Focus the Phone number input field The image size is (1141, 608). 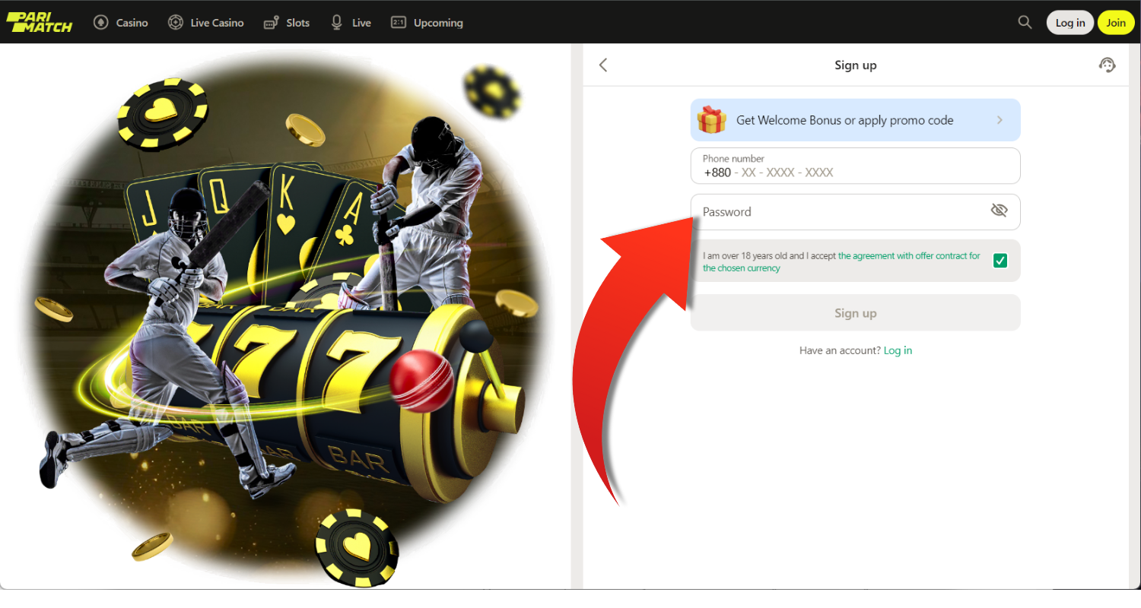pyautogui.click(x=855, y=172)
